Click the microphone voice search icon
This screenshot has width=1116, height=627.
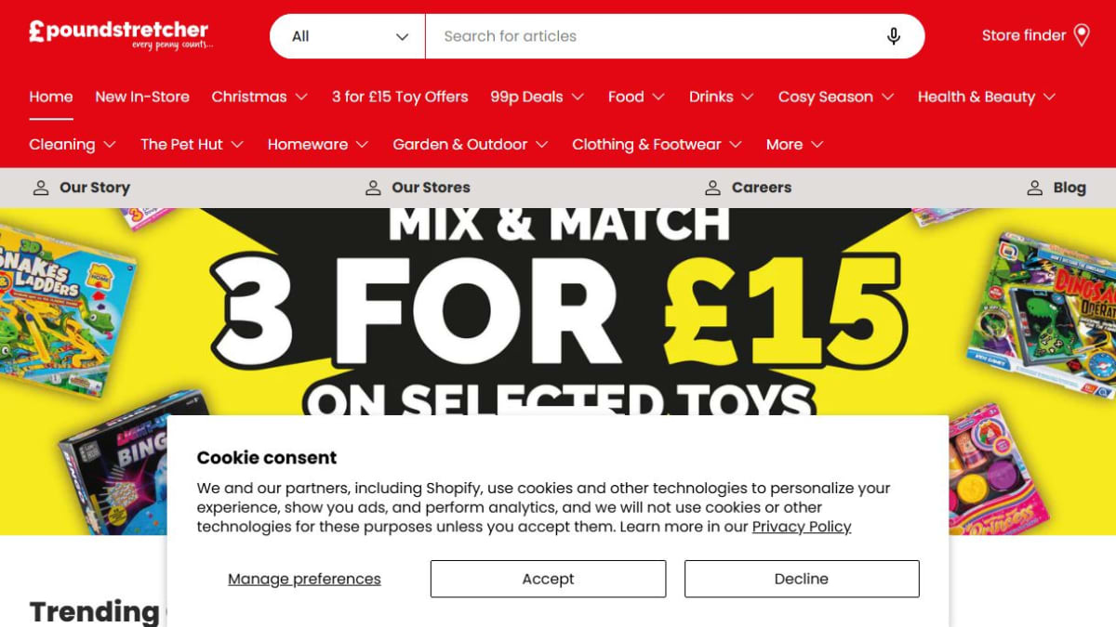pyautogui.click(x=893, y=36)
